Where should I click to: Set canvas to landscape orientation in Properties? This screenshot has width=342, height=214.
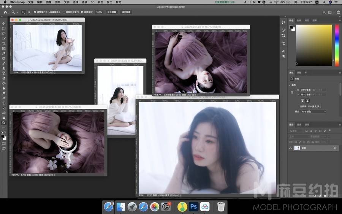pyautogui.click(x=307, y=101)
